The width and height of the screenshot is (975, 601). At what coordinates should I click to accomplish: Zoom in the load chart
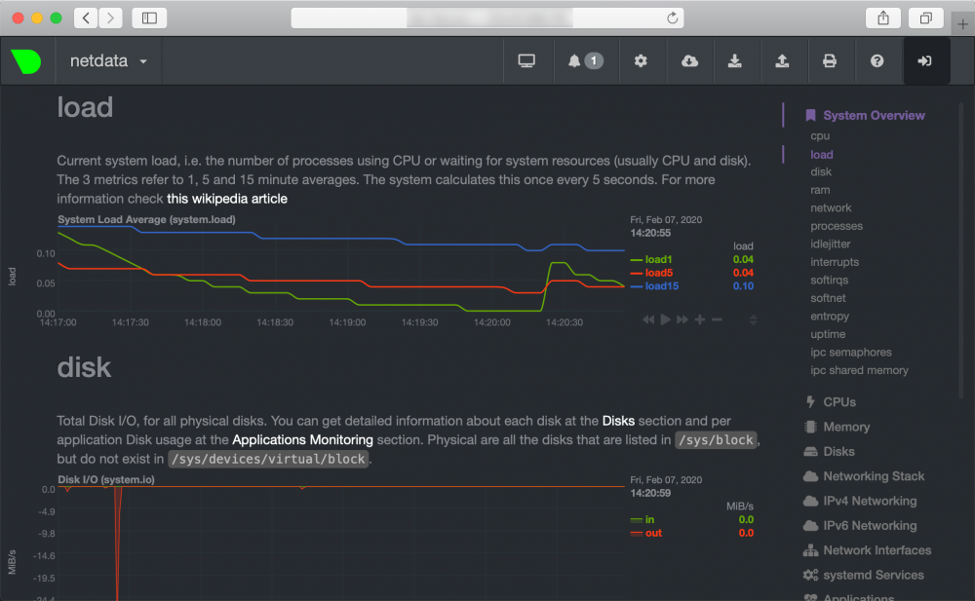(x=699, y=319)
